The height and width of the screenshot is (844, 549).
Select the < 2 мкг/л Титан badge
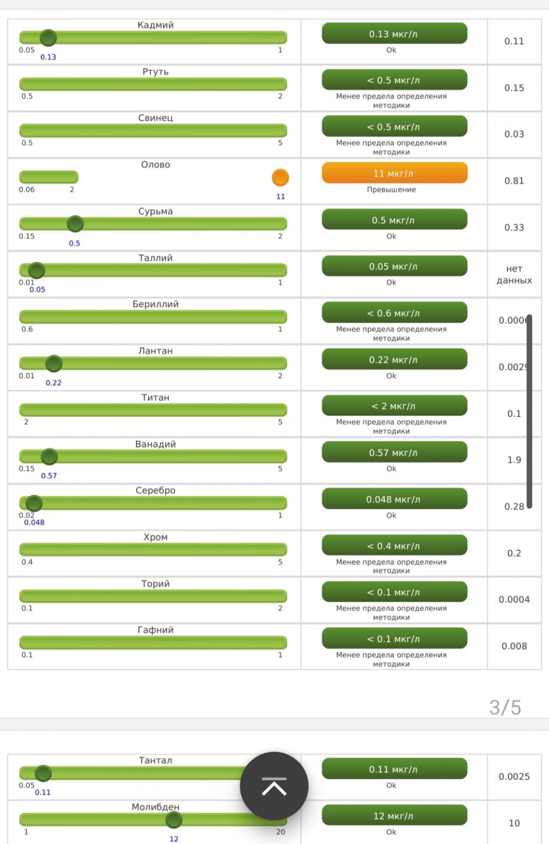(394, 406)
